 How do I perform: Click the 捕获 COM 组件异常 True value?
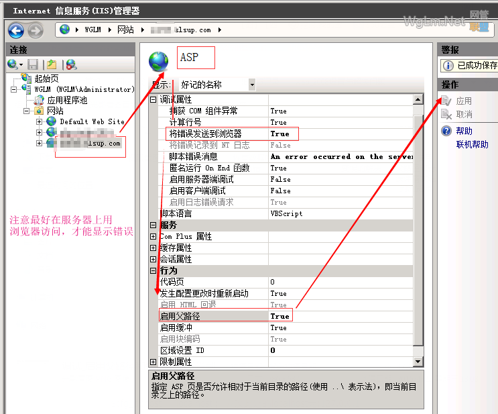click(340, 111)
